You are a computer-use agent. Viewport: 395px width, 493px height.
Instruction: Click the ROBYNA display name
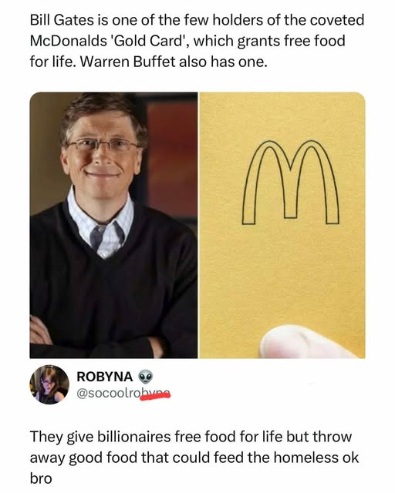coord(105,377)
